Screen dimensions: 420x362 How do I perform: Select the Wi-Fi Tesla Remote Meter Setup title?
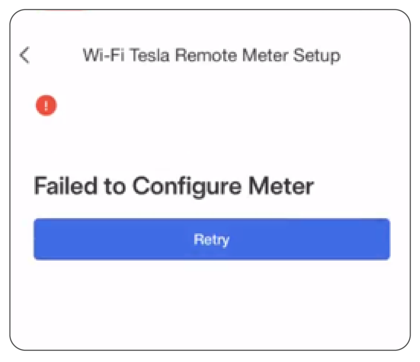[212, 55]
